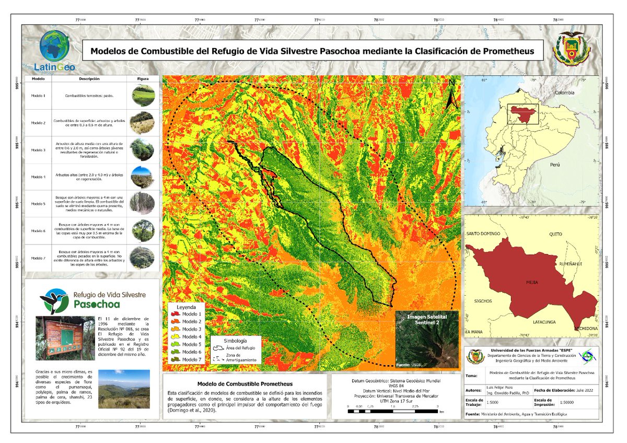This screenshot has height=443, width=627.
Task: Click the 'SIGCHOS' canton label
Action: coord(483,301)
